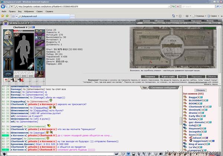The width and height of the screenshot is (223, 156).
Task: Open the print options dropdown arrow
Action: point(190,16)
